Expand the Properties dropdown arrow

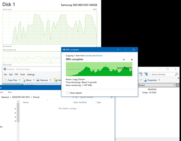159,80
